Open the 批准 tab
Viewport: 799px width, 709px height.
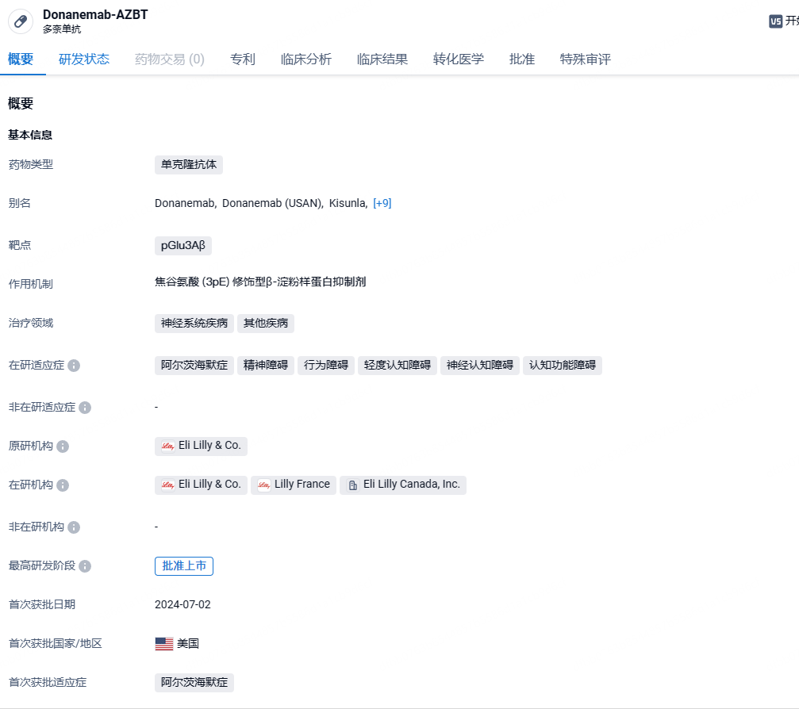pos(522,59)
